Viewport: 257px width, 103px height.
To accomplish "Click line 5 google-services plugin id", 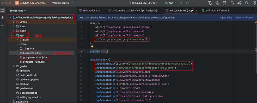I will point(121,39).
